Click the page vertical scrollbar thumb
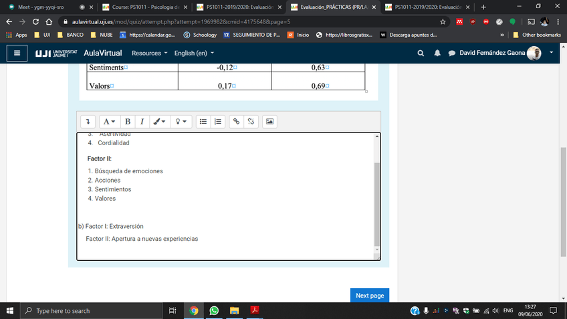Viewport: 567px width, 319px height. (564, 202)
